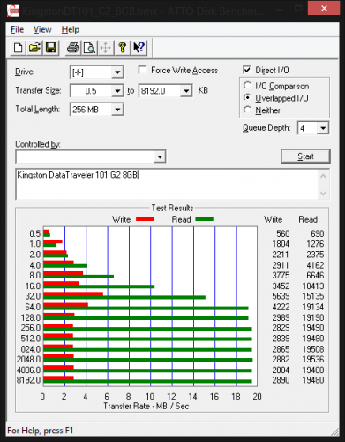Uncheck the Direct I/O checkbox
This screenshot has width=345, height=442.
click(247, 70)
